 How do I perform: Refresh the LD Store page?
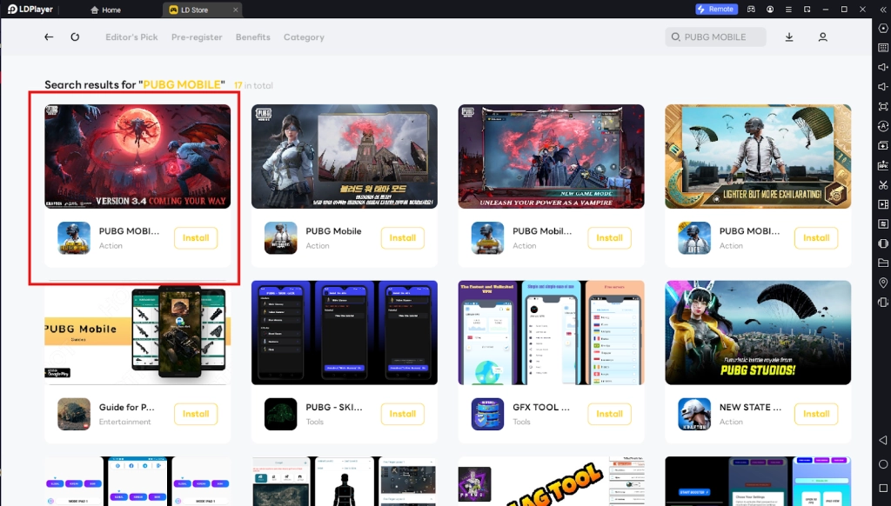point(75,37)
